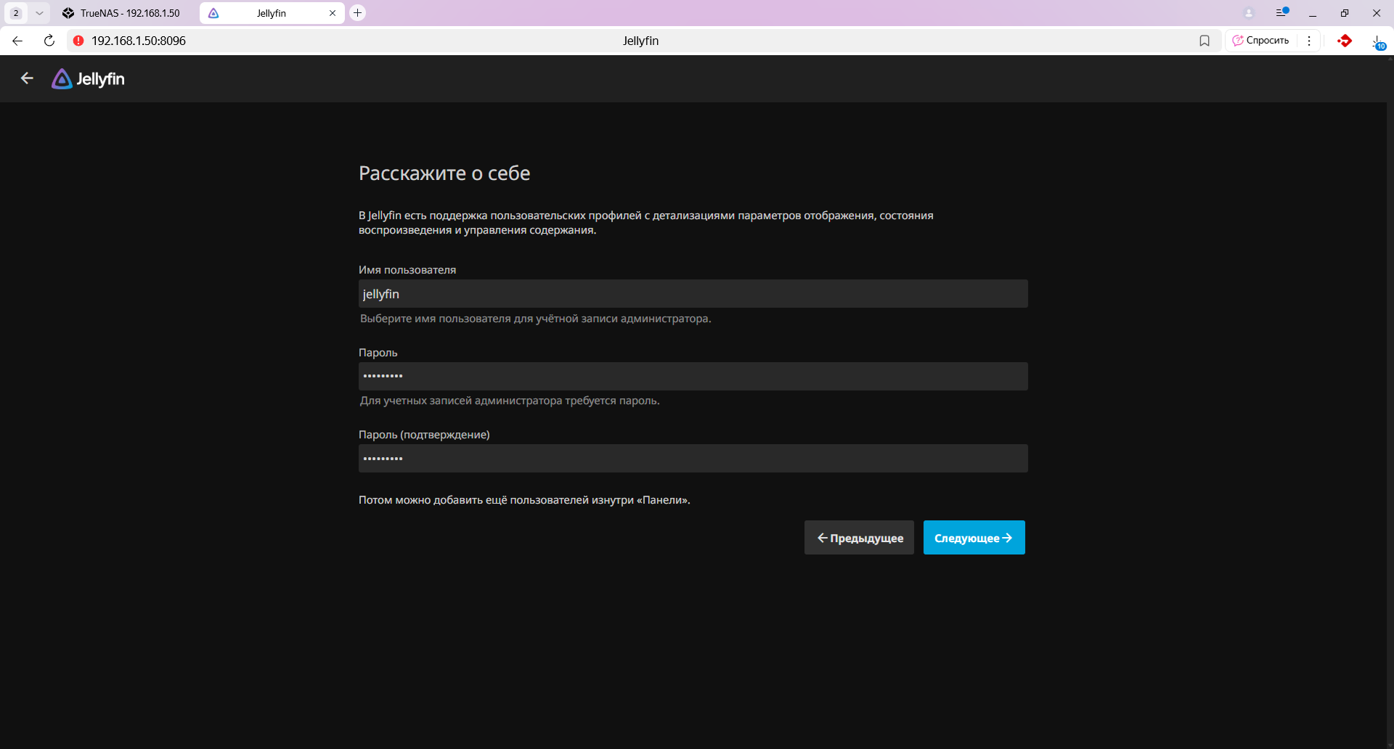Open three-dot menu beside Спросить
The height and width of the screenshot is (749, 1394).
click(x=1309, y=41)
